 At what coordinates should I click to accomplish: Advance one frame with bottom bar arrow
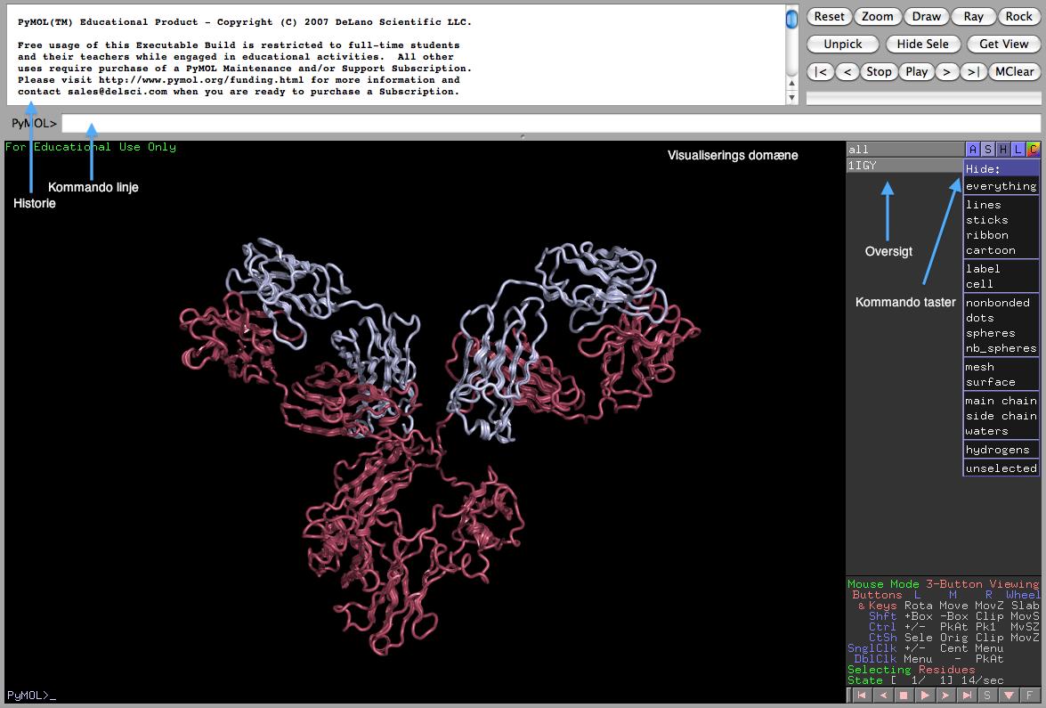click(x=945, y=695)
